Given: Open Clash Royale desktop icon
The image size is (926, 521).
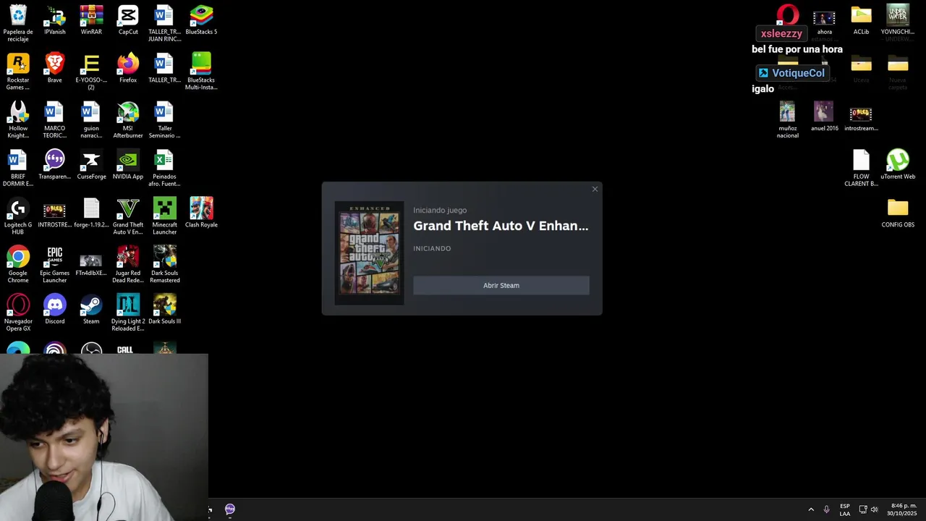Looking at the screenshot, I should [201, 213].
